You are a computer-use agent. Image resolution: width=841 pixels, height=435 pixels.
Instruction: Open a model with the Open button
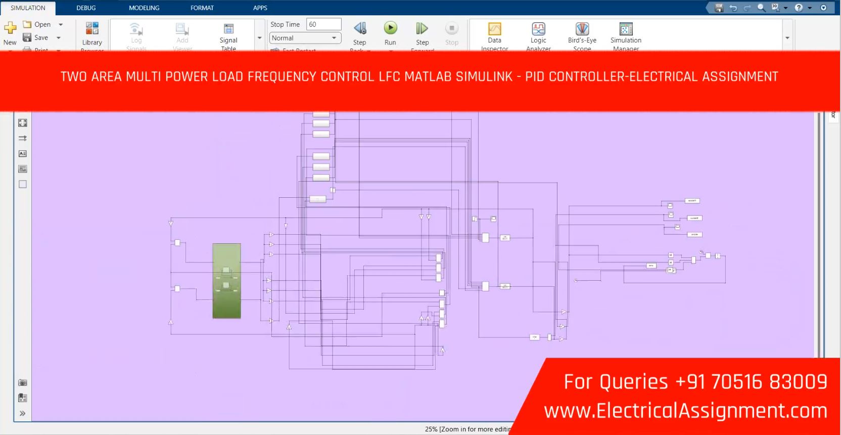tap(37, 24)
